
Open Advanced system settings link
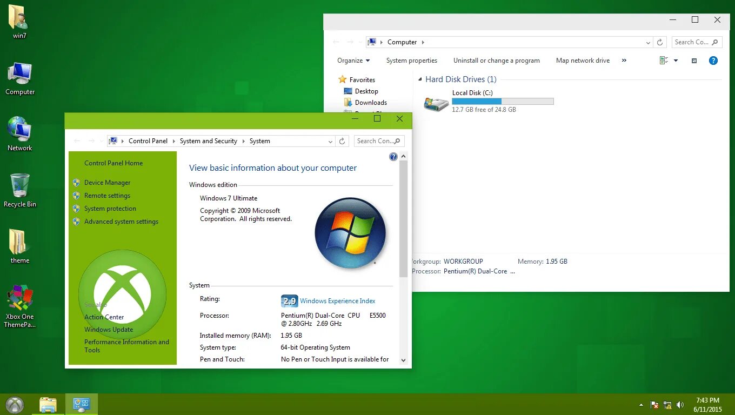pos(121,222)
